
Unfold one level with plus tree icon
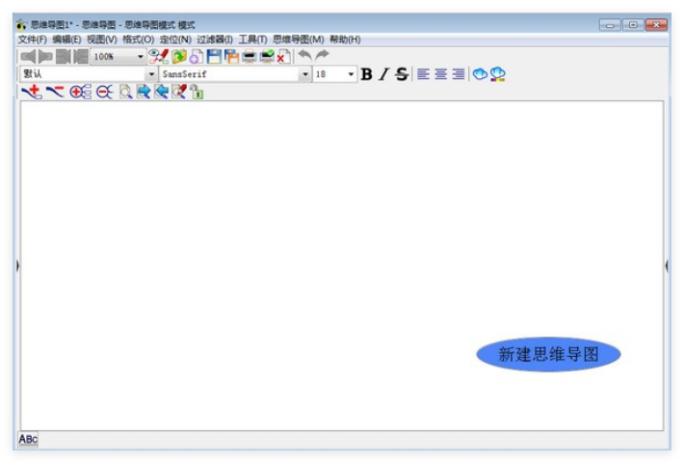80,93
